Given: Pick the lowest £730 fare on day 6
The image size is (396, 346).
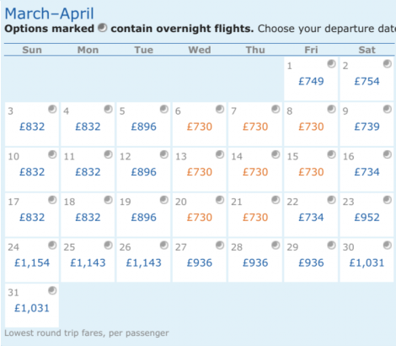Looking at the screenshot, I should pos(200,127).
